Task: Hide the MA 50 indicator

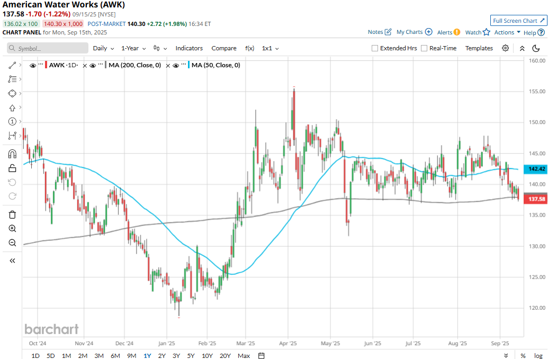Action: [x=176, y=65]
